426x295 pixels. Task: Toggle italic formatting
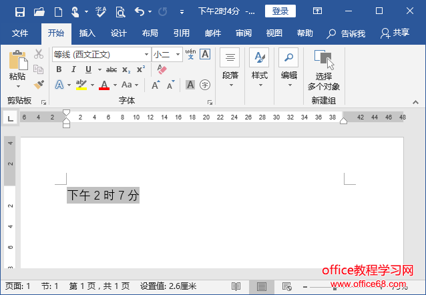73,69
